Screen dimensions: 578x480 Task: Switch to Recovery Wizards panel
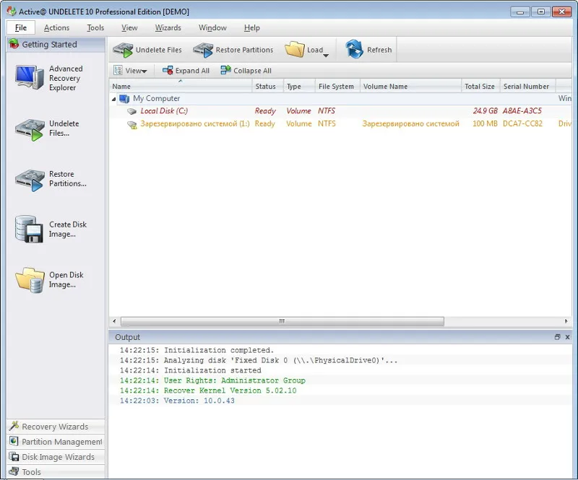[56, 426]
